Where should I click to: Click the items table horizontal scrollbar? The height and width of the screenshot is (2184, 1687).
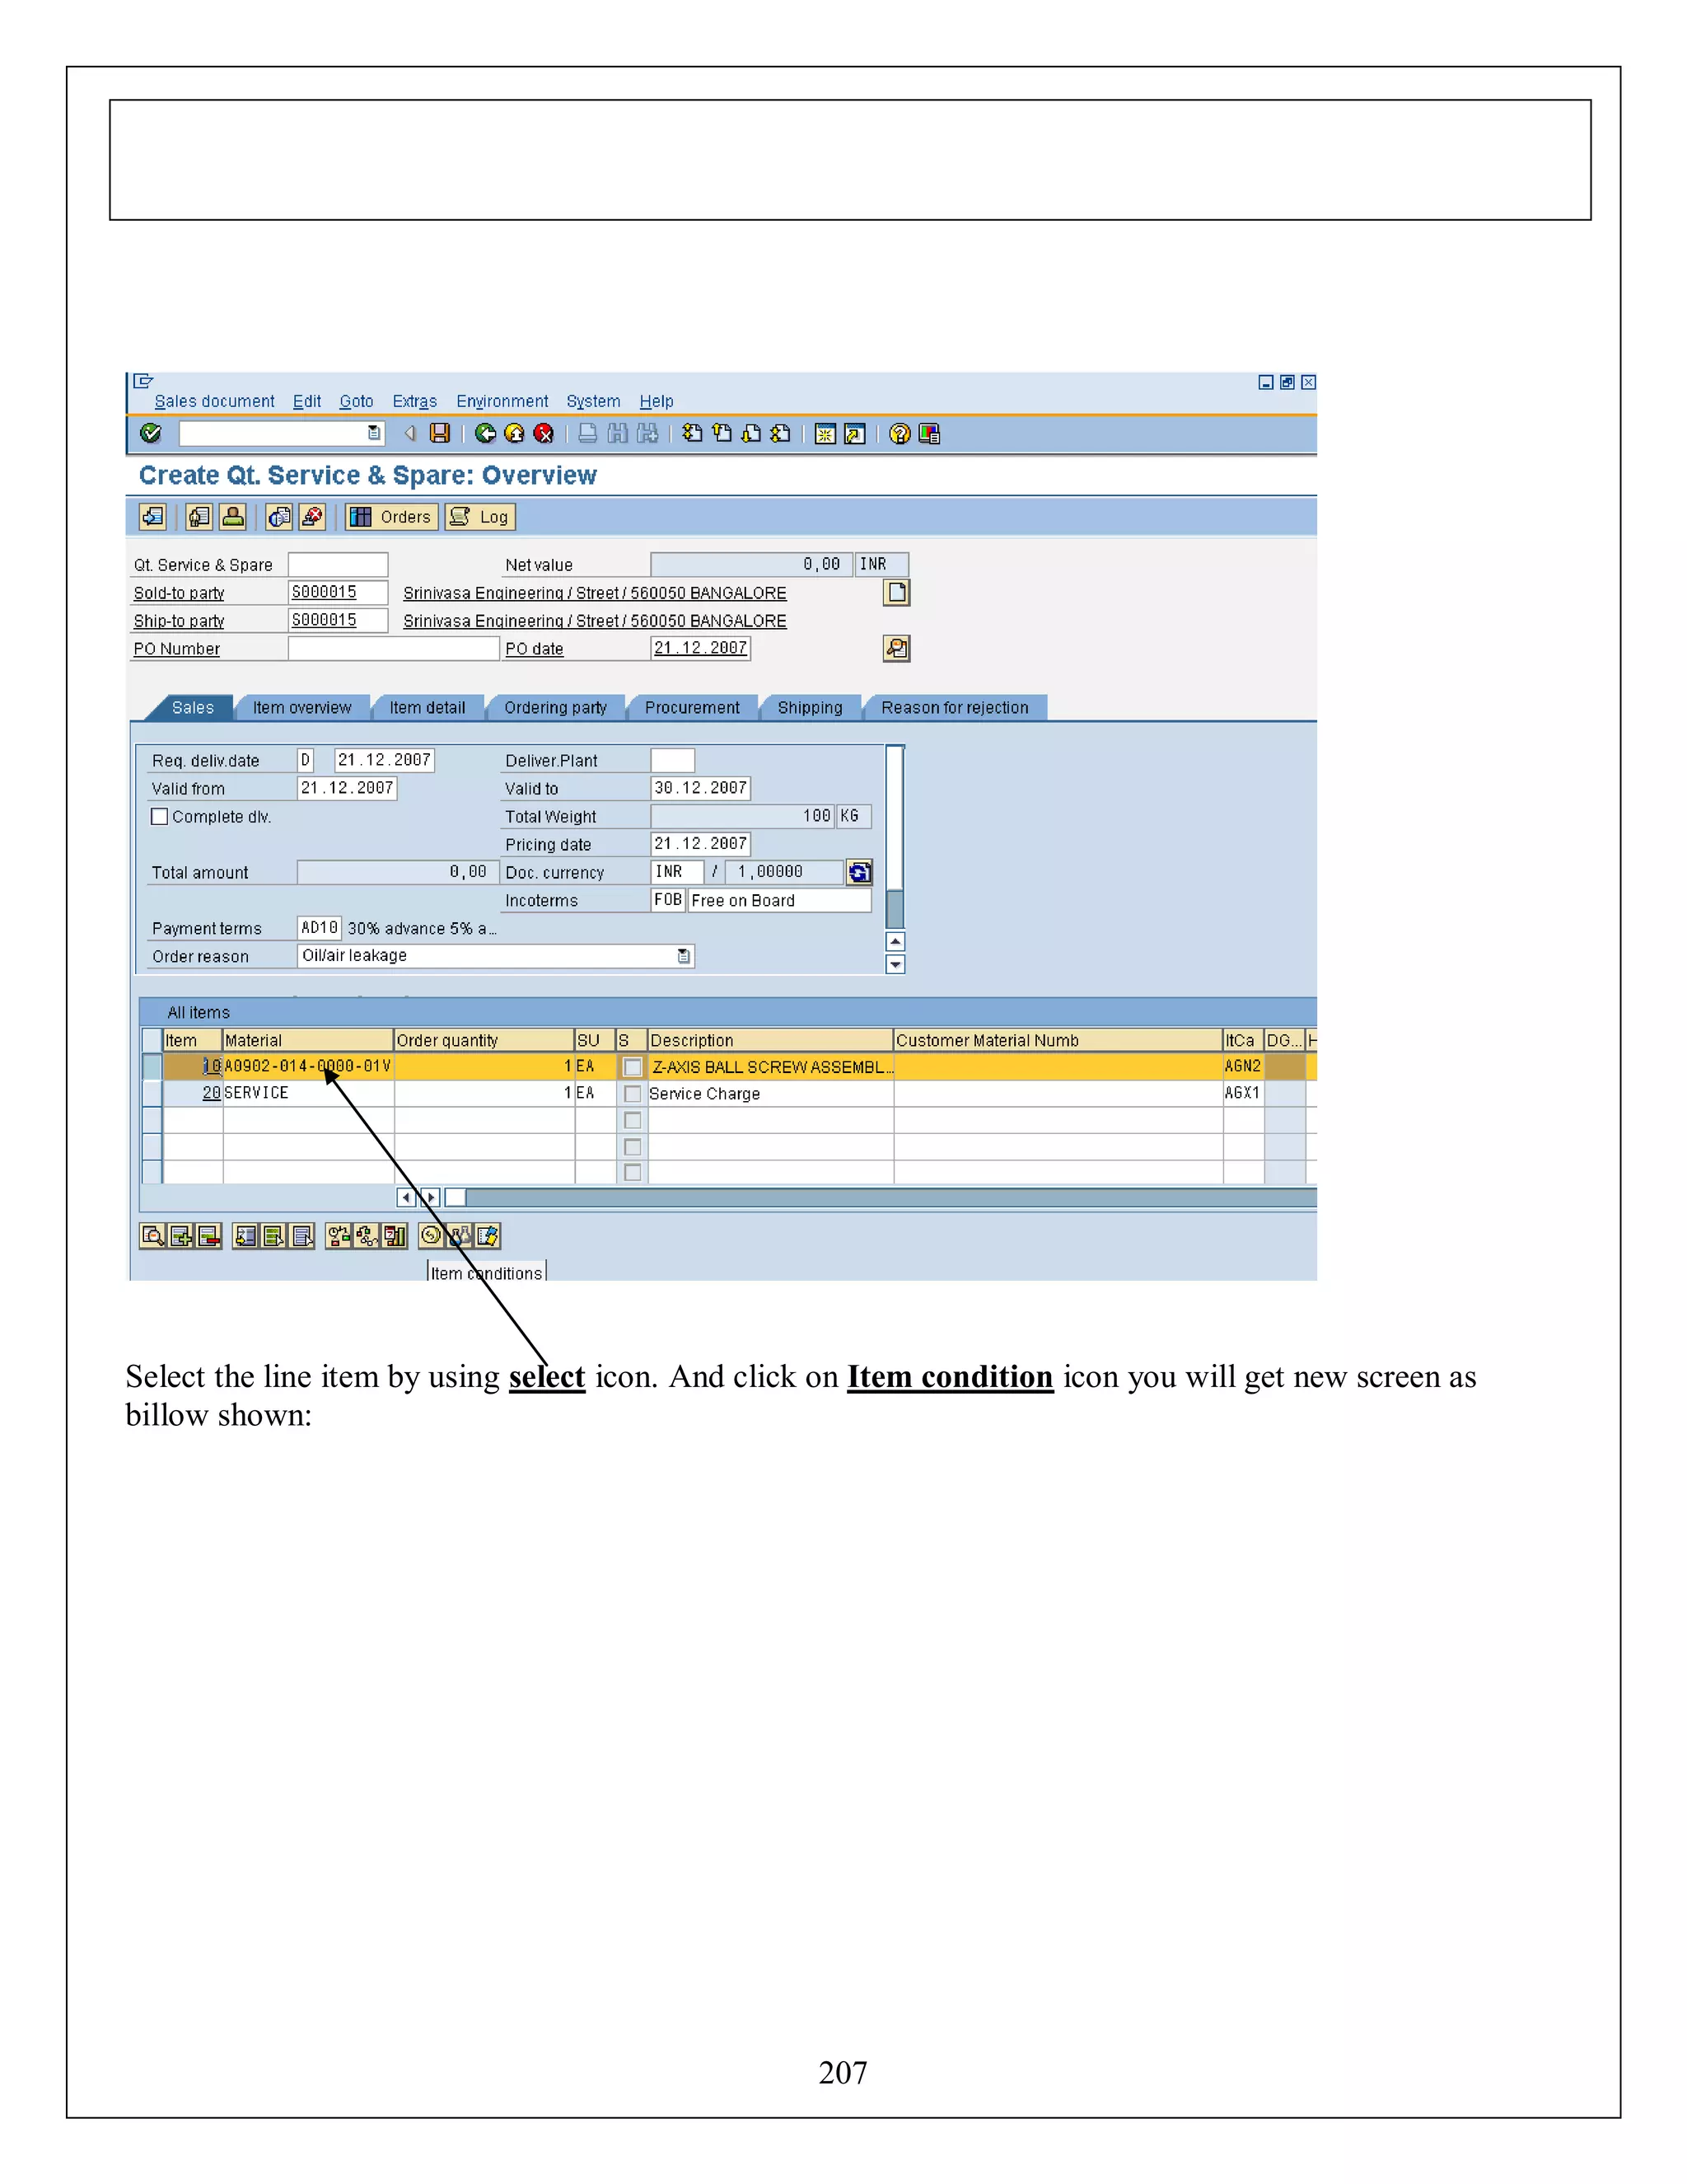pyautogui.click(x=880, y=1197)
